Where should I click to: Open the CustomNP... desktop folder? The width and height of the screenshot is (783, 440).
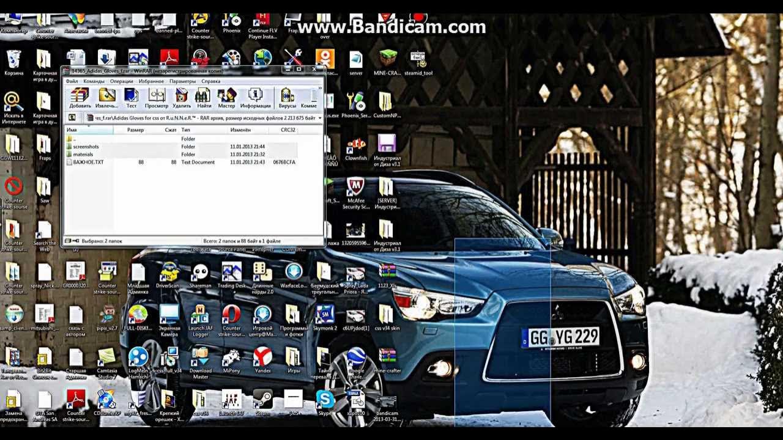pyautogui.click(x=386, y=105)
